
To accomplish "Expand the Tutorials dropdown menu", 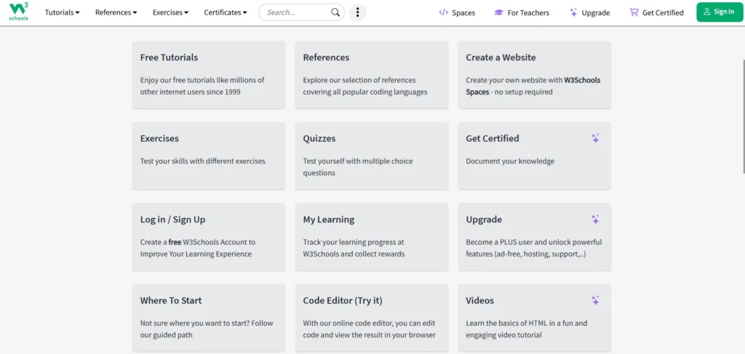I will pos(62,12).
